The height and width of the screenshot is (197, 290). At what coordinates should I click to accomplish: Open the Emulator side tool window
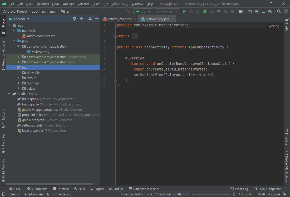(x=287, y=137)
